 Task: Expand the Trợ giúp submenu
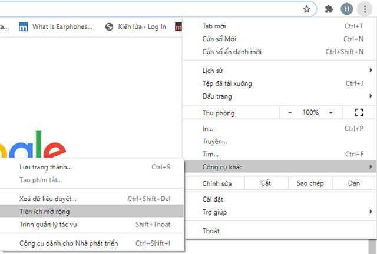[279, 212]
